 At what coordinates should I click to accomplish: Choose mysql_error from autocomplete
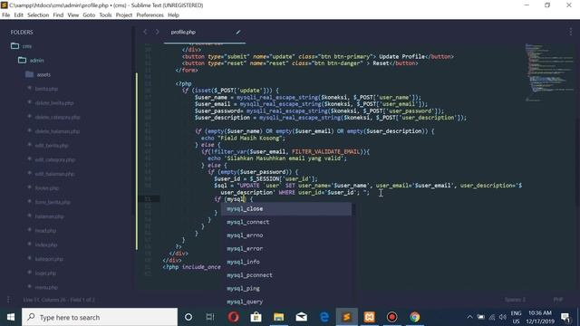(x=286, y=249)
